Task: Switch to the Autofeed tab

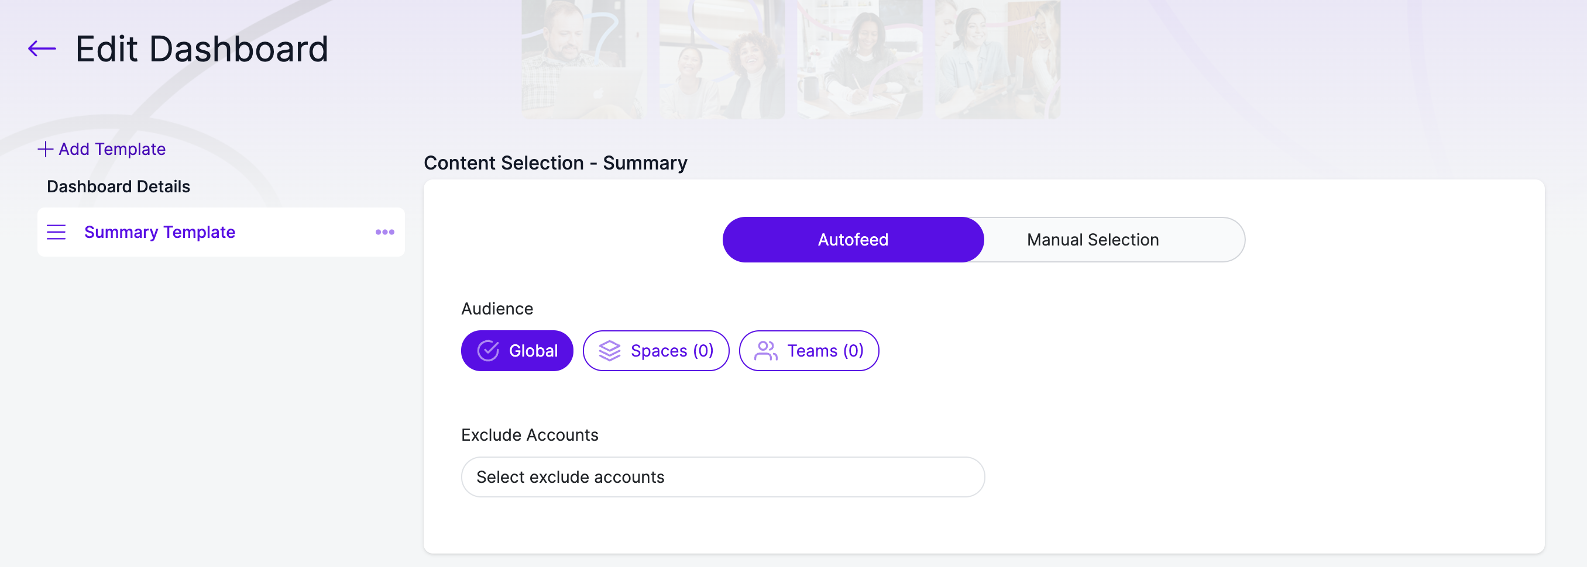Action: (853, 240)
